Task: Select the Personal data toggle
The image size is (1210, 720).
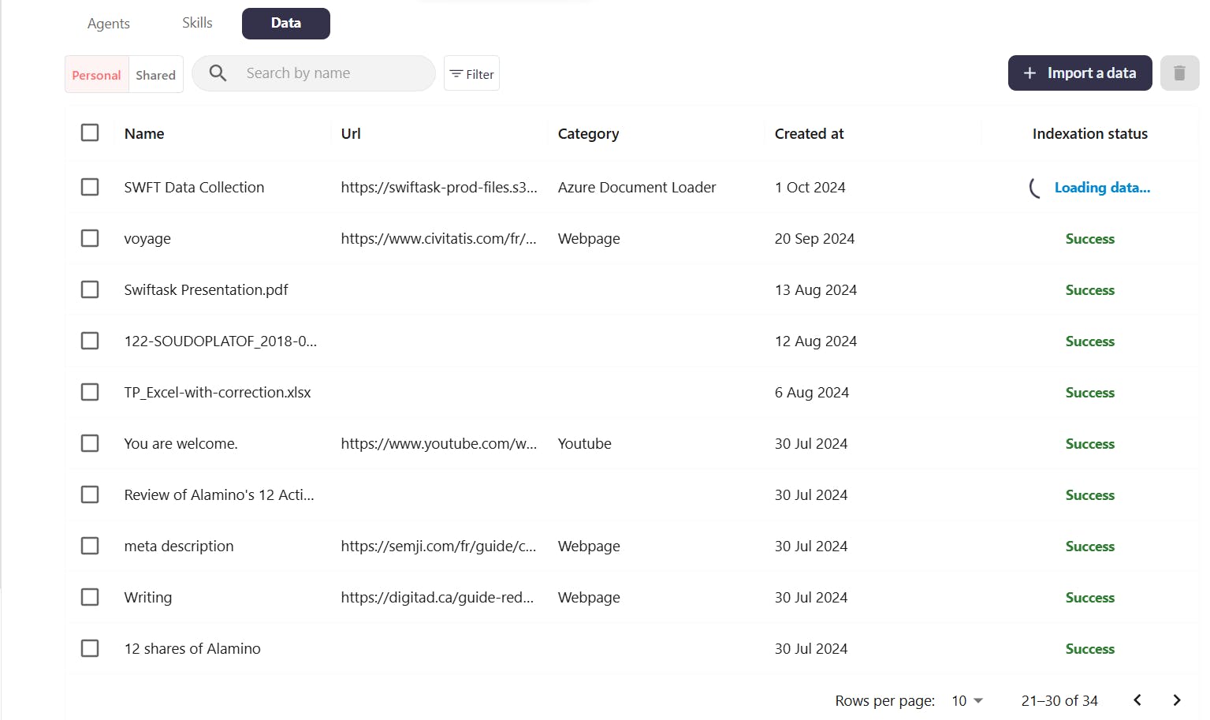Action: click(96, 75)
